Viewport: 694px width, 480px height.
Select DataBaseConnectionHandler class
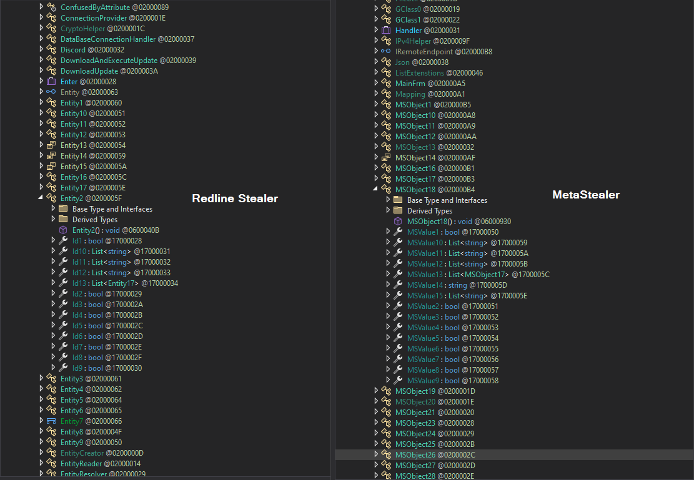127,39
